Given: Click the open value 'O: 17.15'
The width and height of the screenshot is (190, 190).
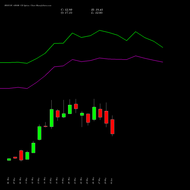Looking at the screenshot, I should (66, 13).
